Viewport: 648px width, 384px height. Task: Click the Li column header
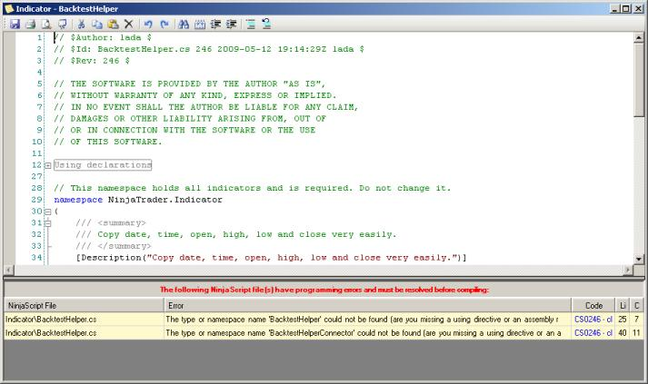(623, 306)
